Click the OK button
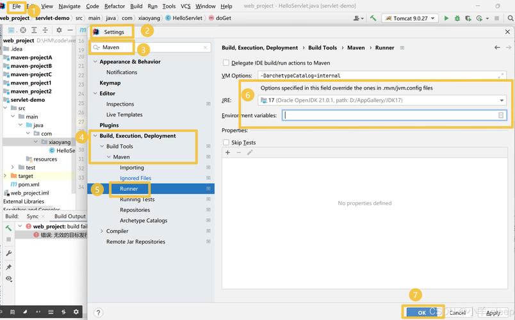Viewport: 515px width, 320px height. pos(421,312)
